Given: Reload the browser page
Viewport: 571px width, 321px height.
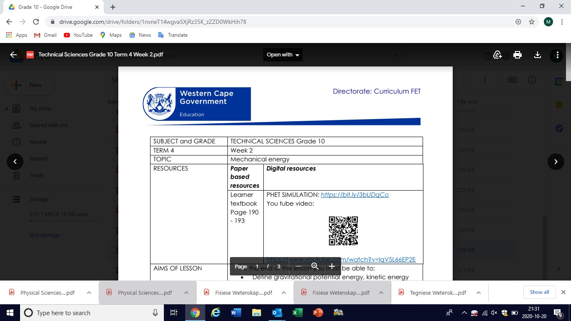Looking at the screenshot, I should 36,22.
